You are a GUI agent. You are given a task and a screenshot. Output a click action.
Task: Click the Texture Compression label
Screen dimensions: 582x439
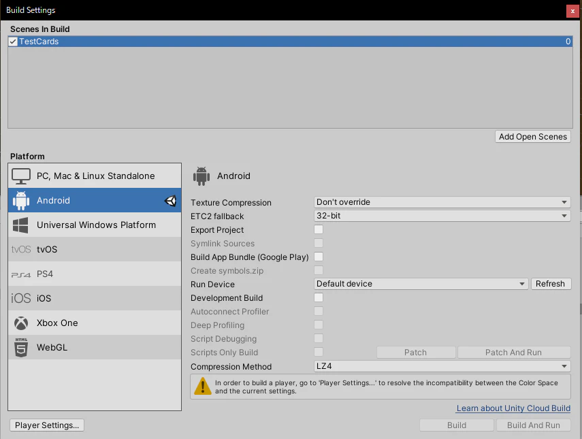(231, 203)
